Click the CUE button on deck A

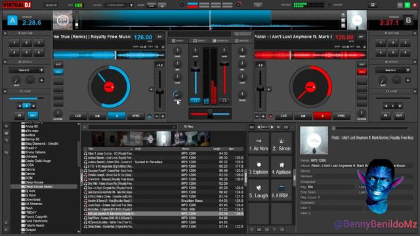pos(78,116)
